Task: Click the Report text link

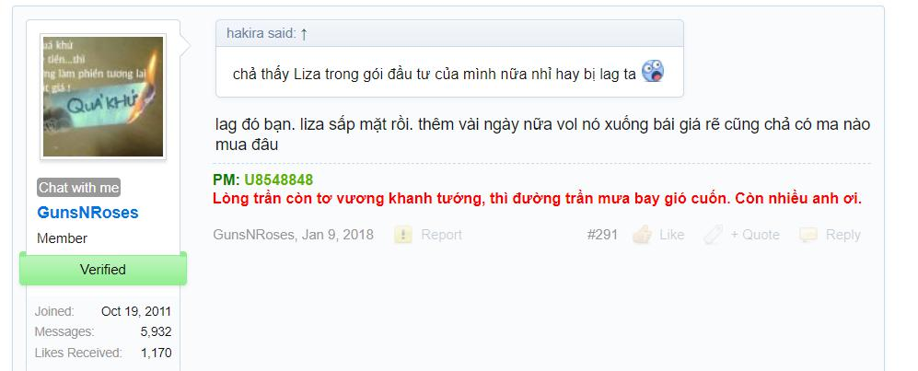Action: tap(441, 235)
